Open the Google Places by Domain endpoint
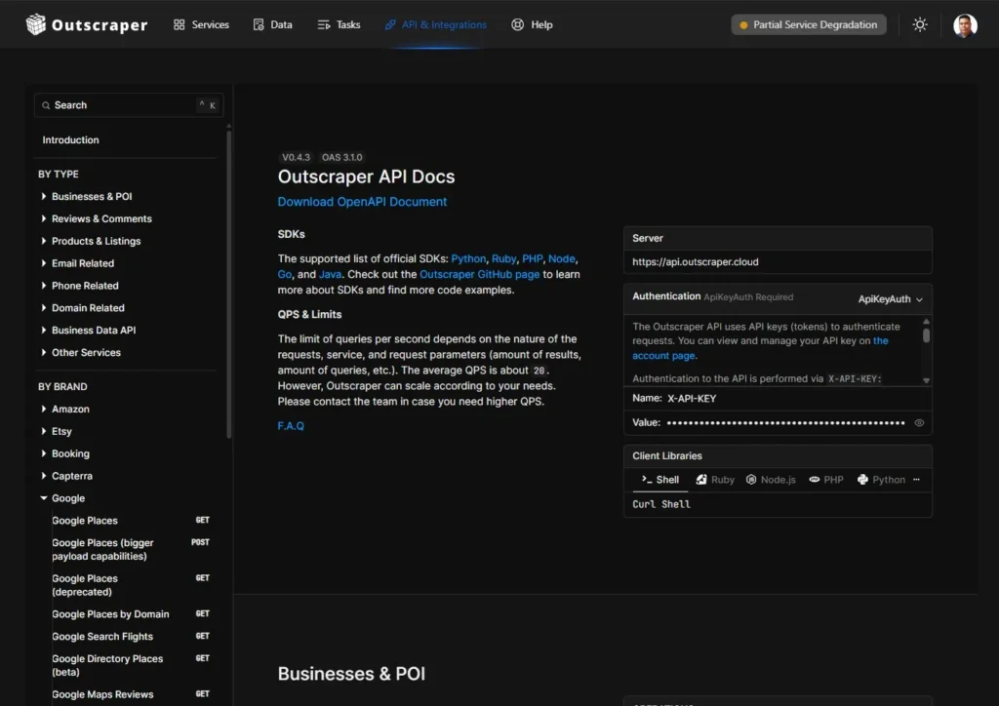This screenshot has width=999, height=706. point(131,613)
